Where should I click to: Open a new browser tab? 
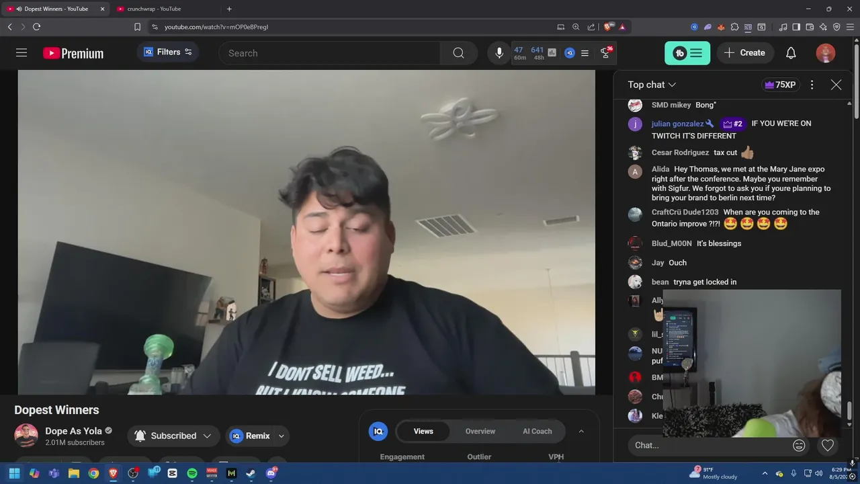tap(229, 9)
